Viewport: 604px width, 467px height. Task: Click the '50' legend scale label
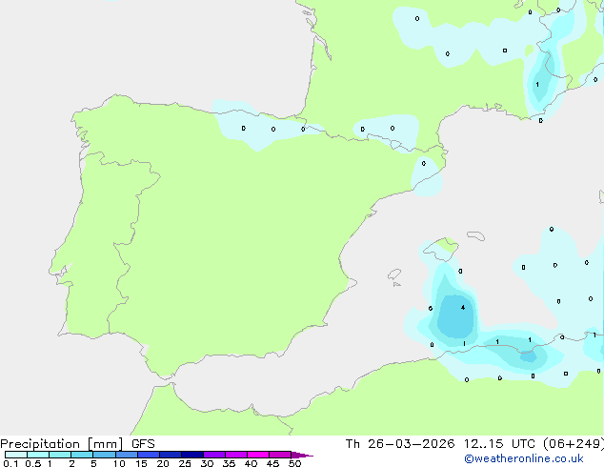[294, 463]
